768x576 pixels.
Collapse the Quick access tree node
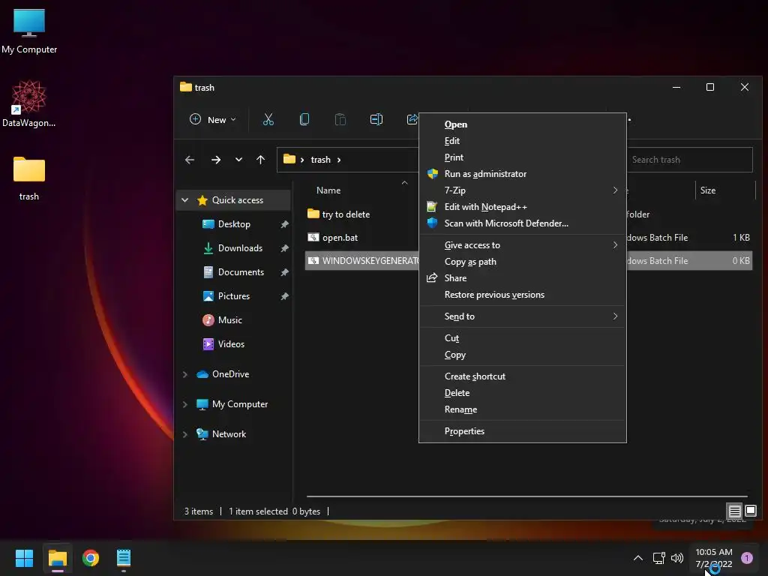pyautogui.click(x=184, y=199)
